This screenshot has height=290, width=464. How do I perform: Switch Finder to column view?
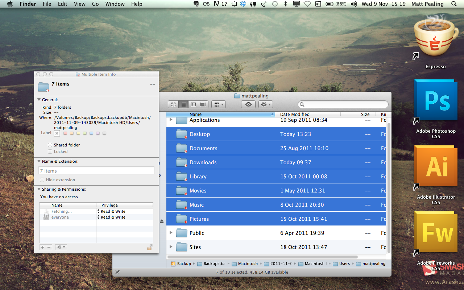194,104
